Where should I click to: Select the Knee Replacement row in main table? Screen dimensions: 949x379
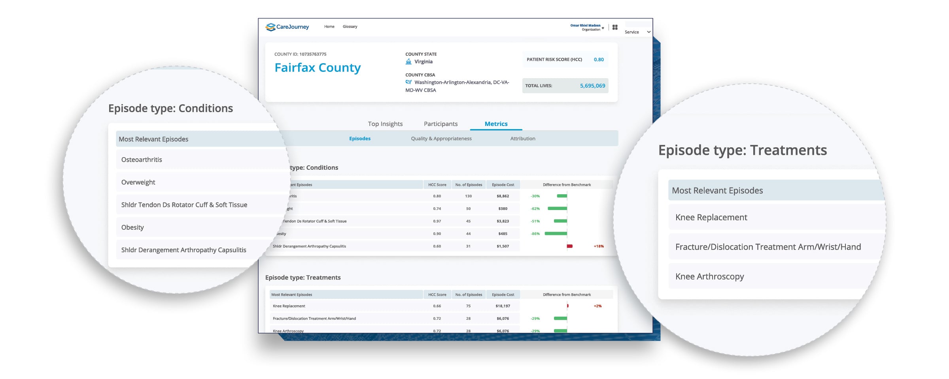click(441, 306)
